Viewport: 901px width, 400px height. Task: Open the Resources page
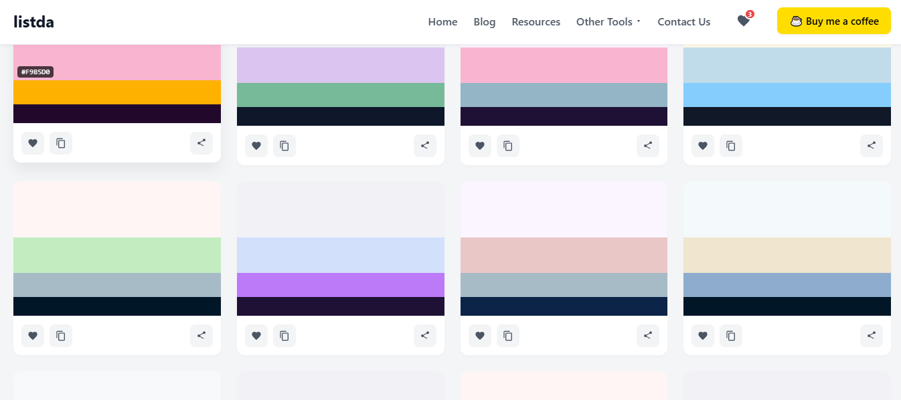coord(536,21)
